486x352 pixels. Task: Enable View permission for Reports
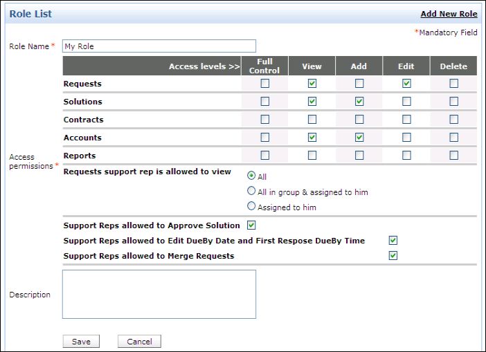(x=312, y=156)
